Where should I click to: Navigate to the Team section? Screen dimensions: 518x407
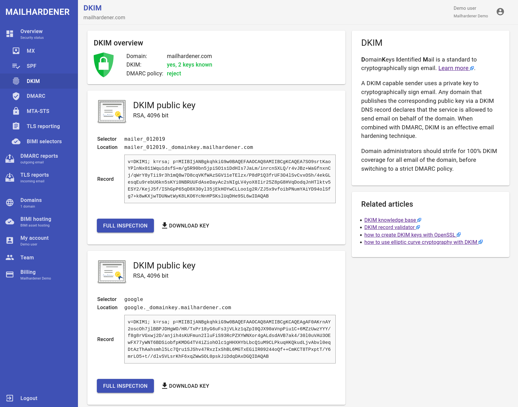[x=27, y=257]
